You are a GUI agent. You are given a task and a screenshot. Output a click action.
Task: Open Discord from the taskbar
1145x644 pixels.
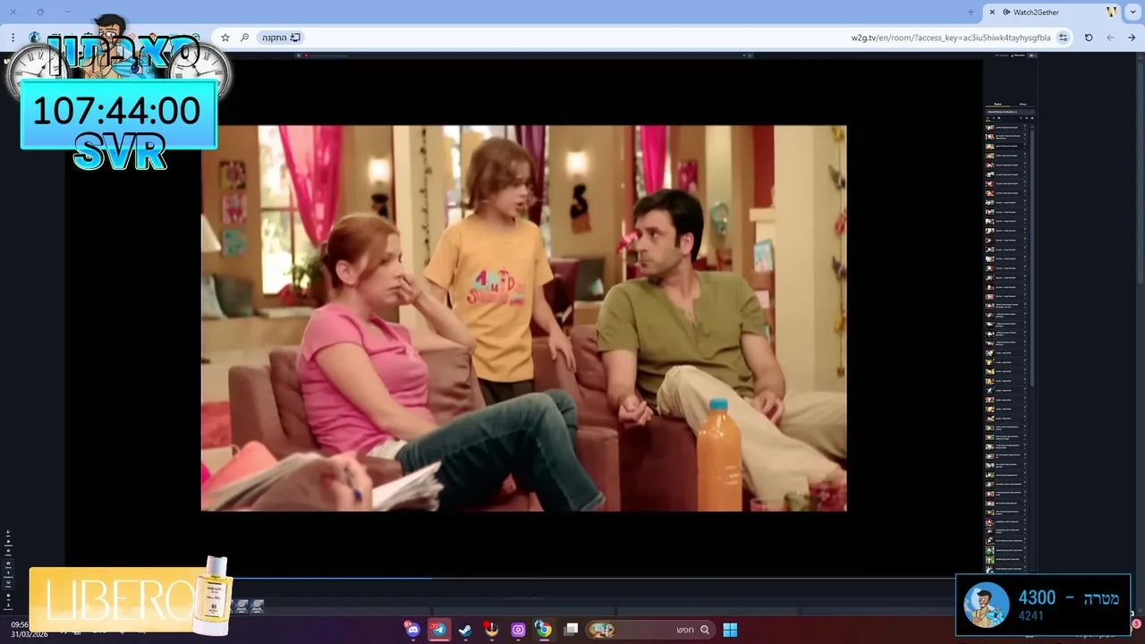point(411,630)
